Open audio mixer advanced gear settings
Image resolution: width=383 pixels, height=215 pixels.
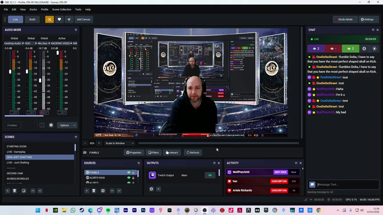coord(51,125)
